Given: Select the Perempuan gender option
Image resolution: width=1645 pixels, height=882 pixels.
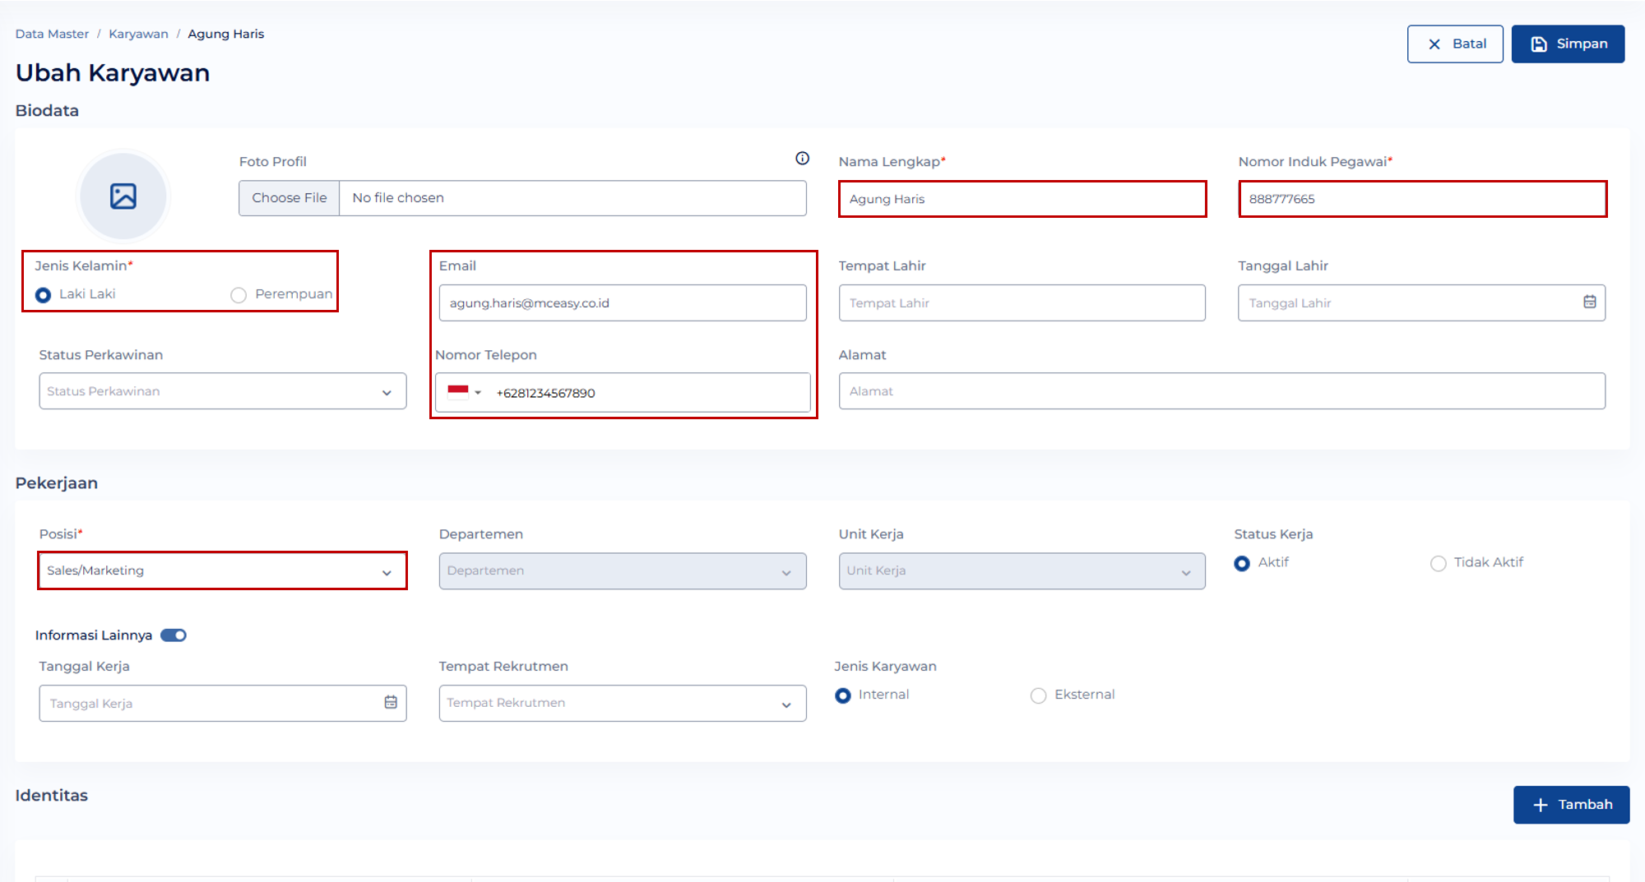Looking at the screenshot, I should coord(239,295).
